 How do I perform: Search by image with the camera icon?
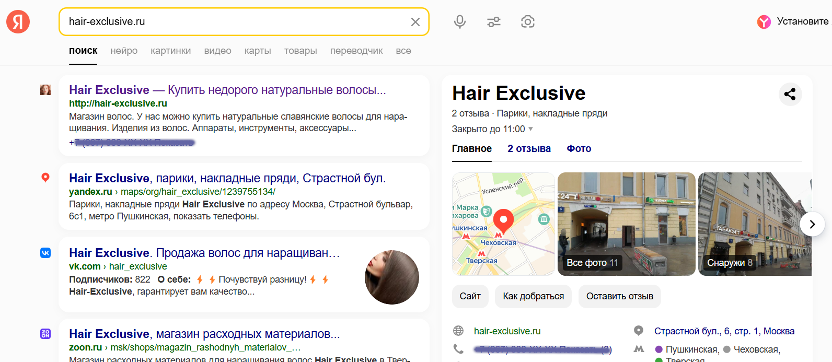pos(528,22)
